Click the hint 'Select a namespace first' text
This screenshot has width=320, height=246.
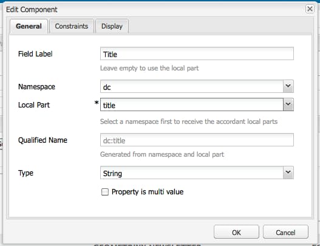pyautogui.click(x=189, y=121)
